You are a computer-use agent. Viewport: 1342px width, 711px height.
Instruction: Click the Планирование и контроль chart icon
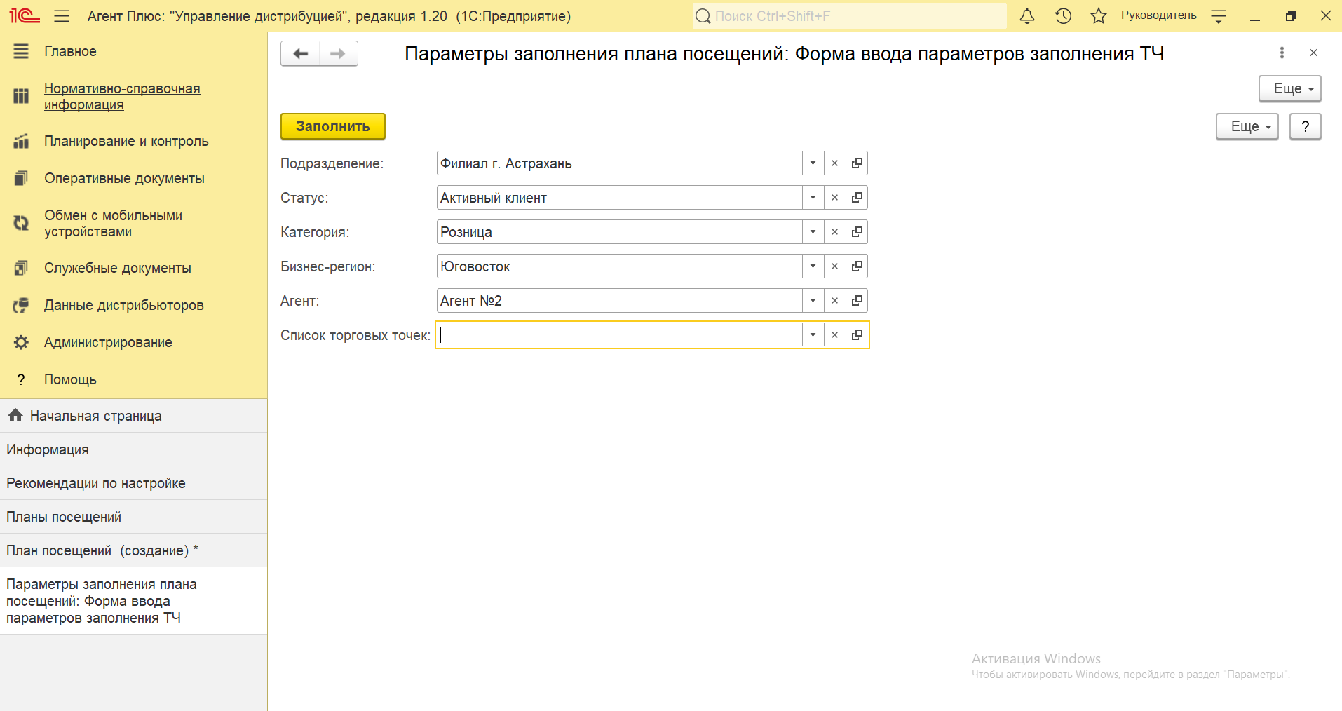coord(21,141)
